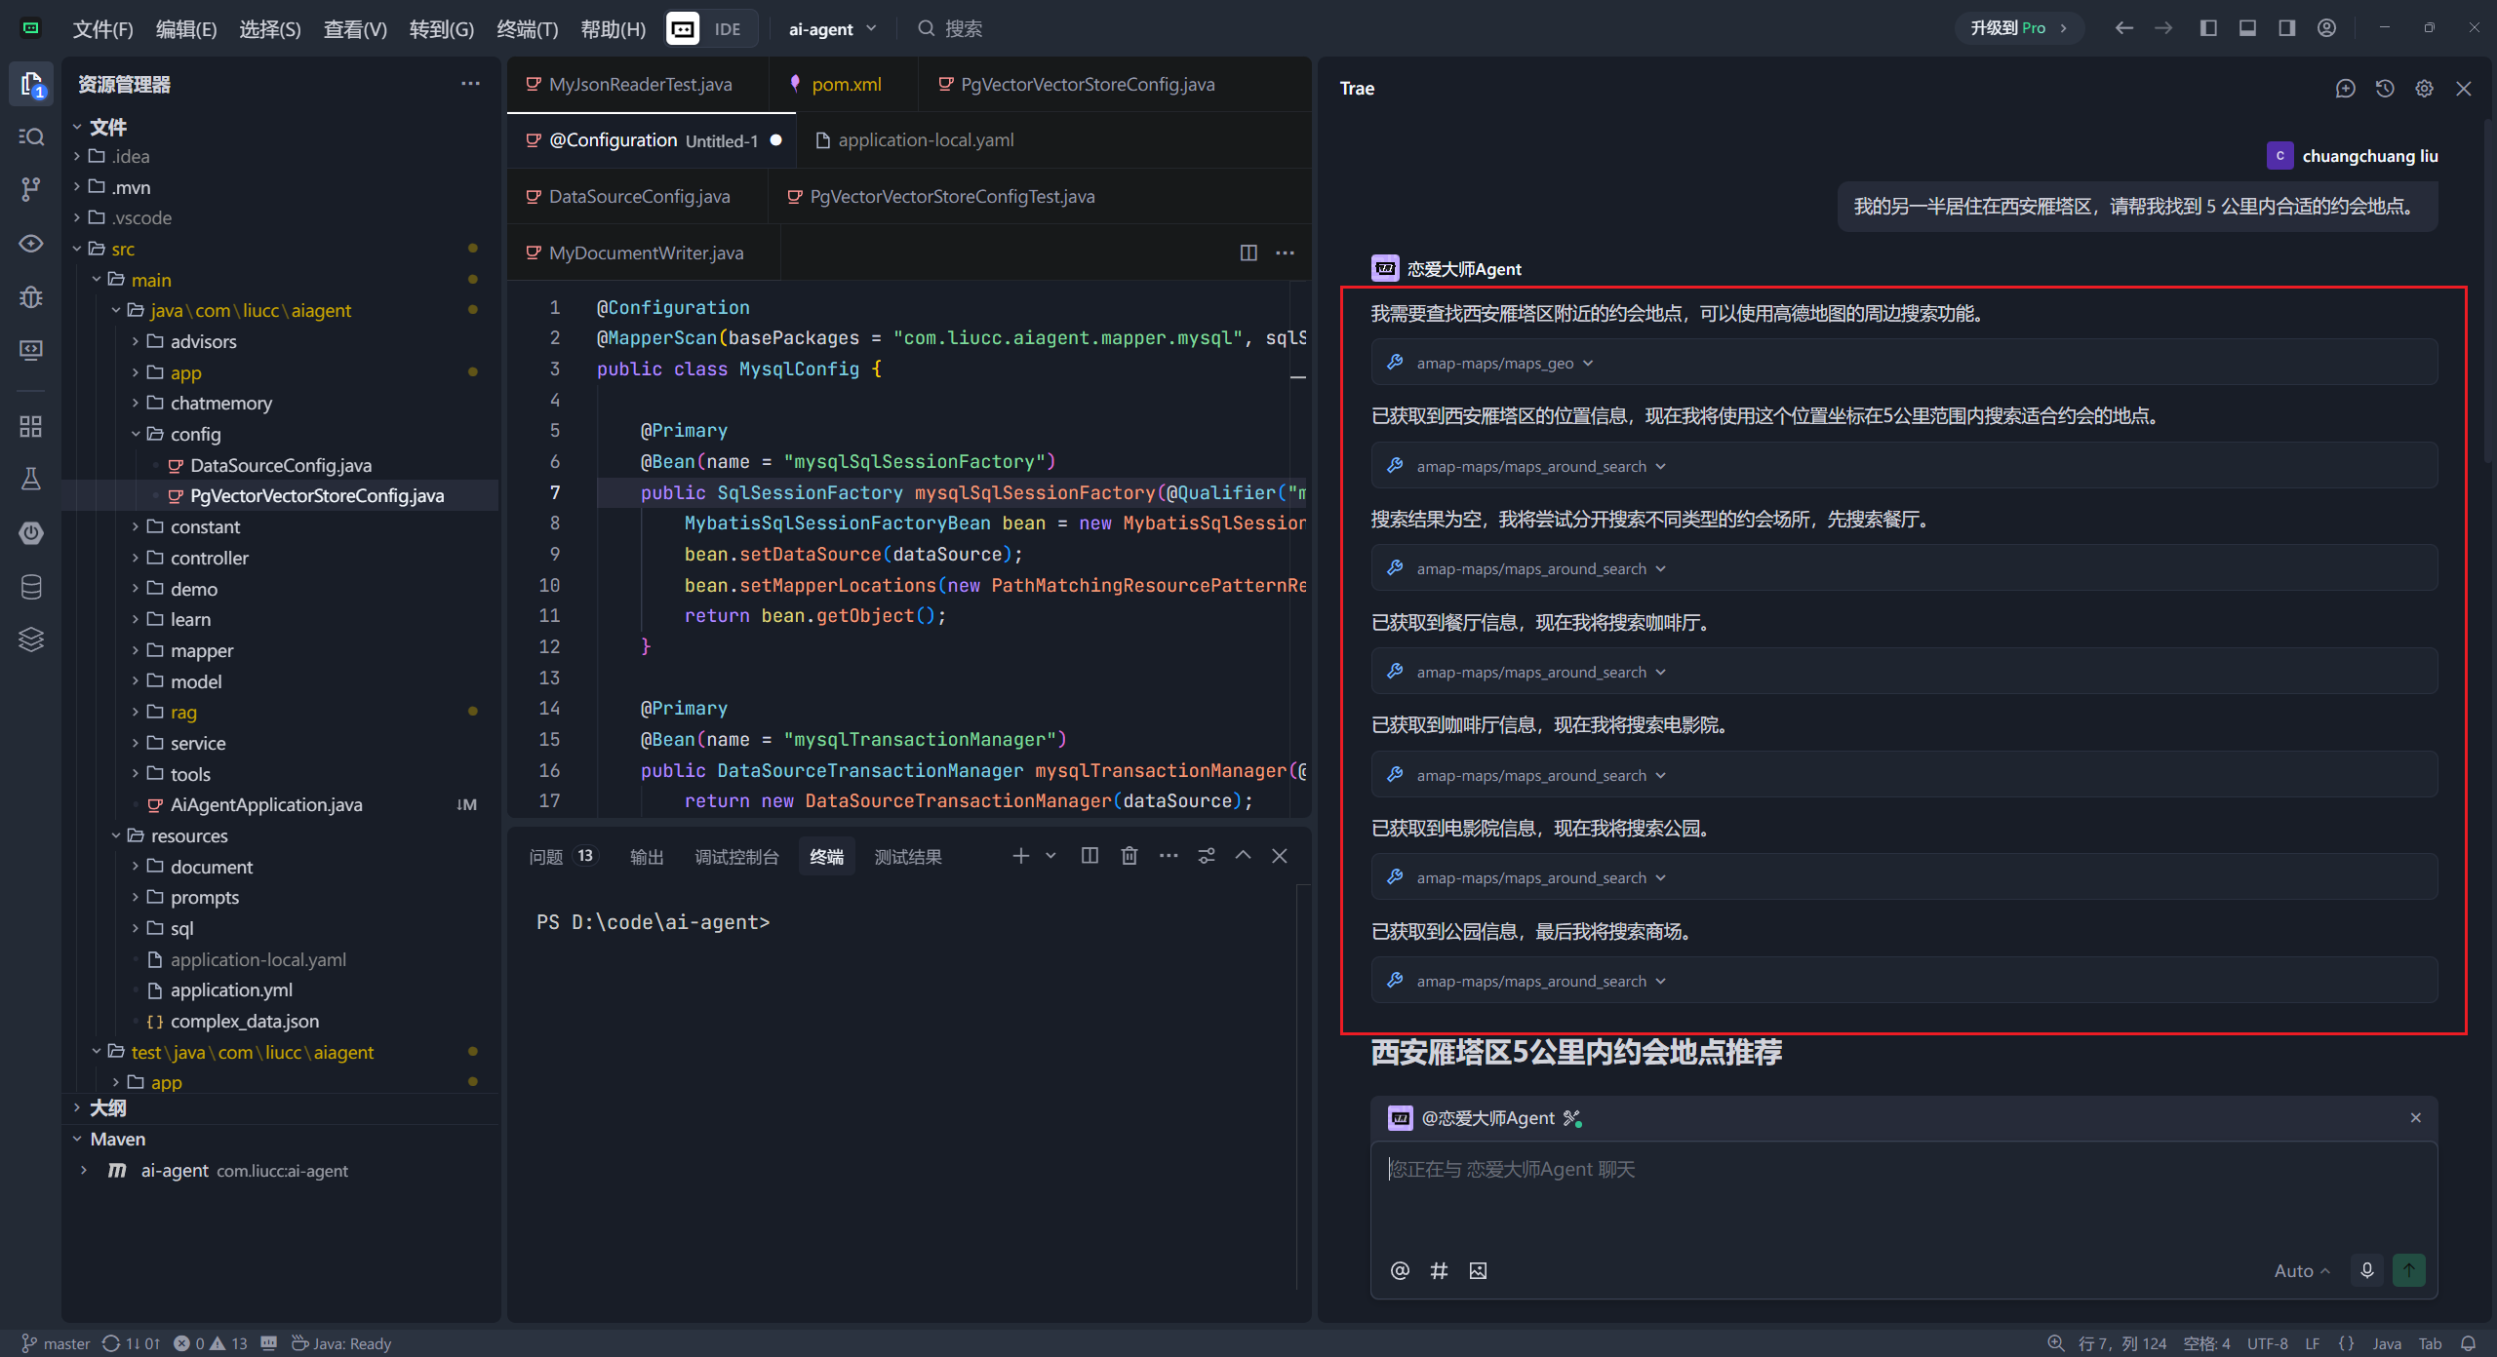
Task: Switch to 调试控制台 panel tab
Action: 736,856
